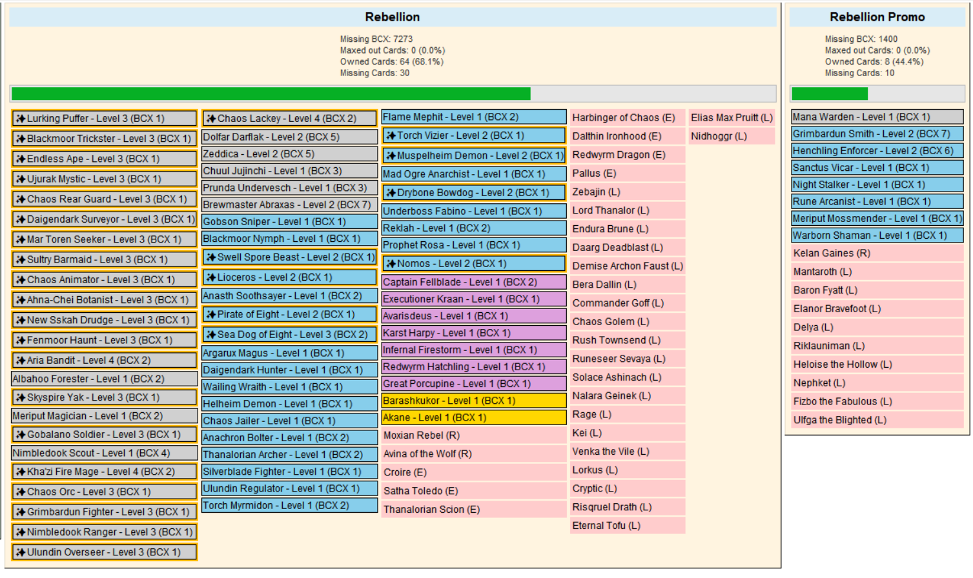
Task: Click the Rebellion Promo progress bar
Action: (829, 94)
